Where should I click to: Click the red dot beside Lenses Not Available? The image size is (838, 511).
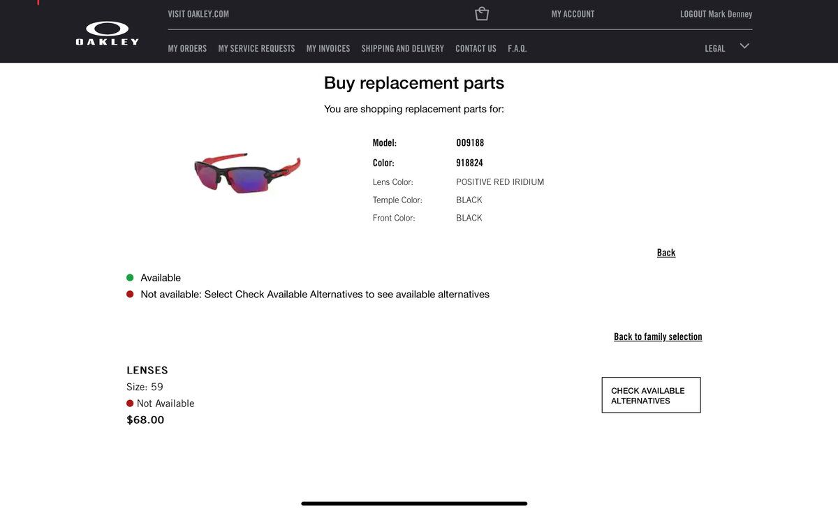(130, 403)
